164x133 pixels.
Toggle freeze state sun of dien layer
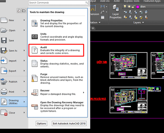click(x=129, y=7)
